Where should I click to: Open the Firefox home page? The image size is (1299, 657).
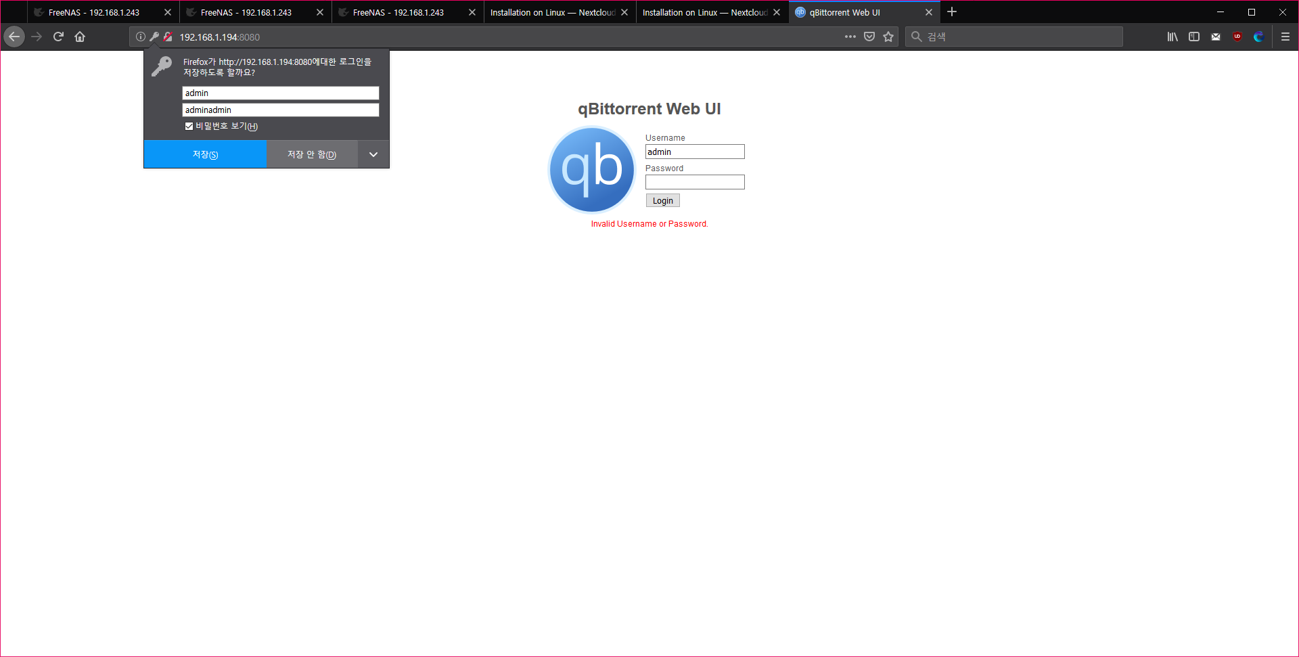(x=80, y=37)
